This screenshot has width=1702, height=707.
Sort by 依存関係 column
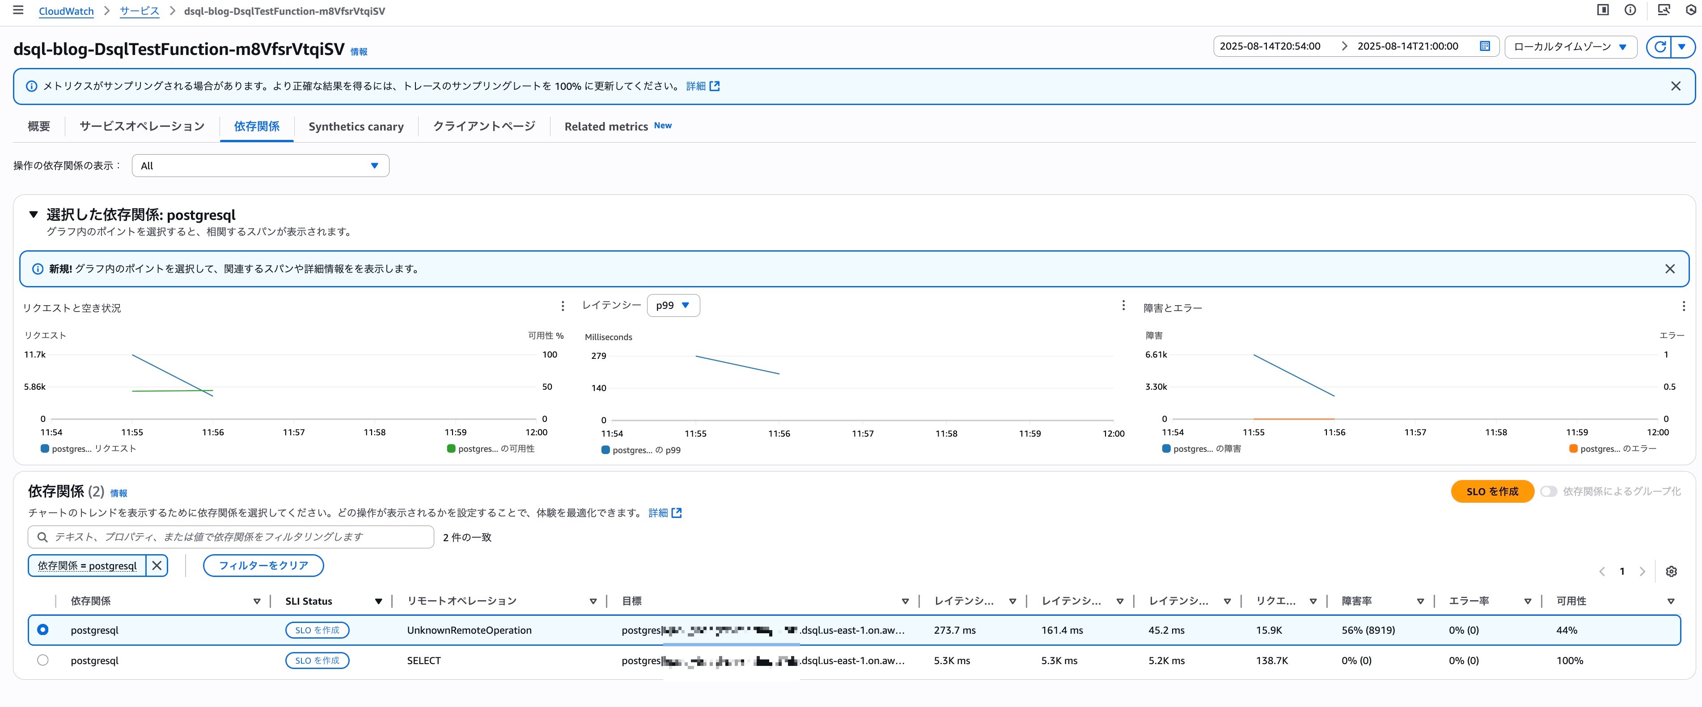[x=257, y=602]
